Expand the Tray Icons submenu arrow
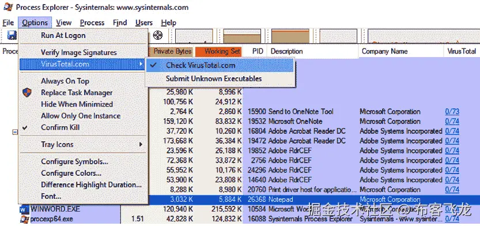This screenshot has height=226, width=480. pos(141,144)
